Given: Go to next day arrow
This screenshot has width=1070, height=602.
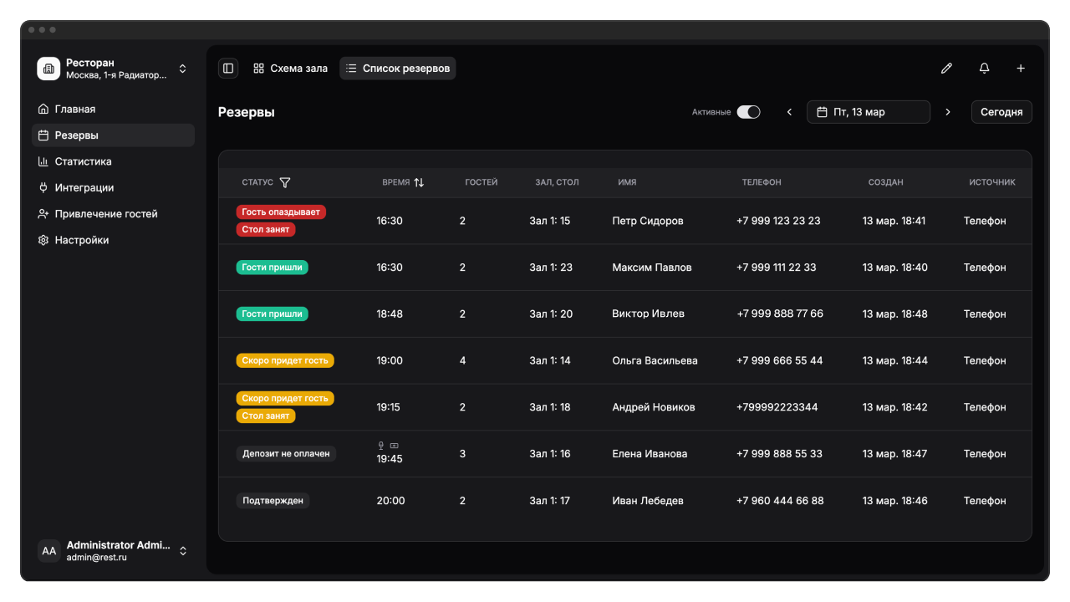Looking at the screenshot, I should [947, 112].
